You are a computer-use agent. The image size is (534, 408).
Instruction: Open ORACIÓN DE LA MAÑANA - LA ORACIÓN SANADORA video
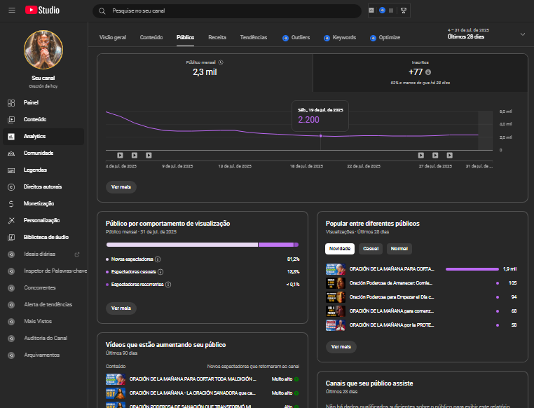coord(193,393)
